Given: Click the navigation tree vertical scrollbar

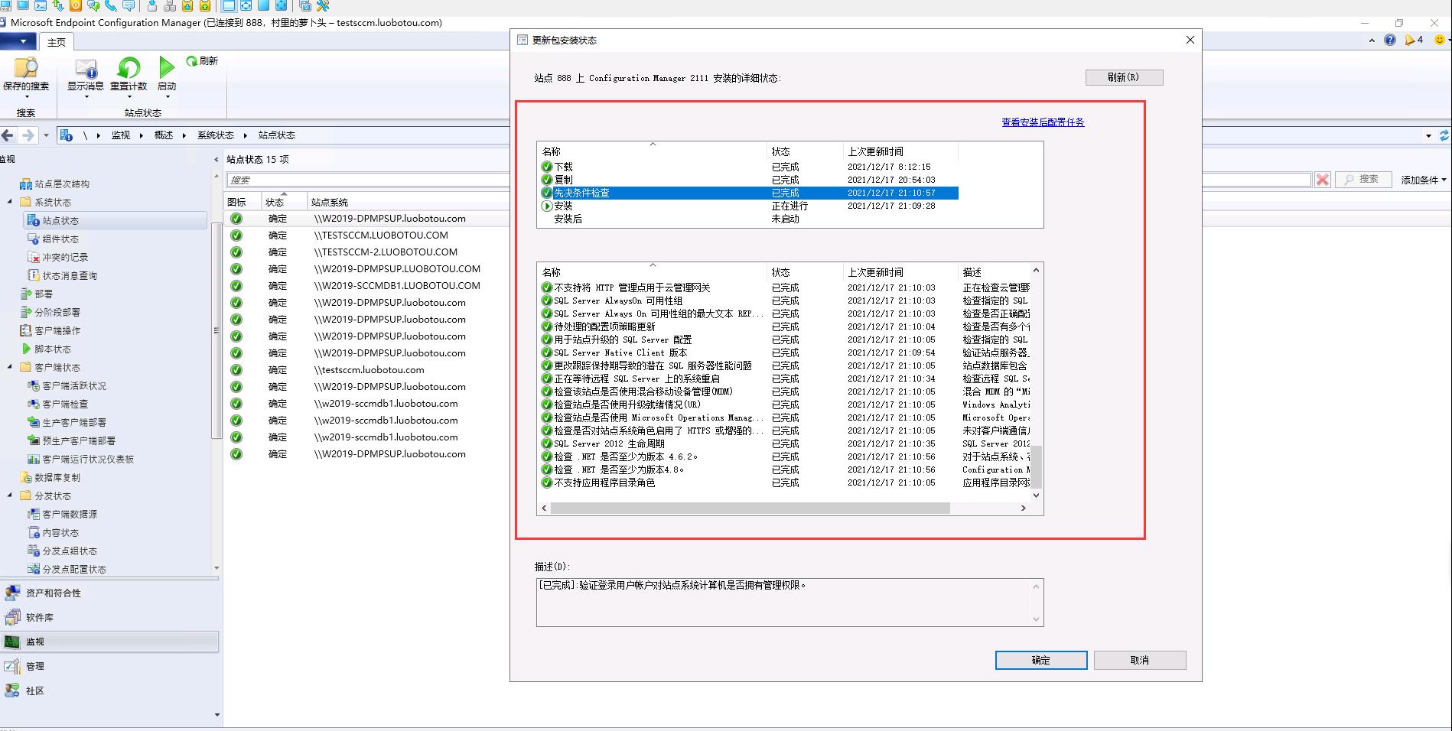Looking at the screenshot, I should coord(216,329).
